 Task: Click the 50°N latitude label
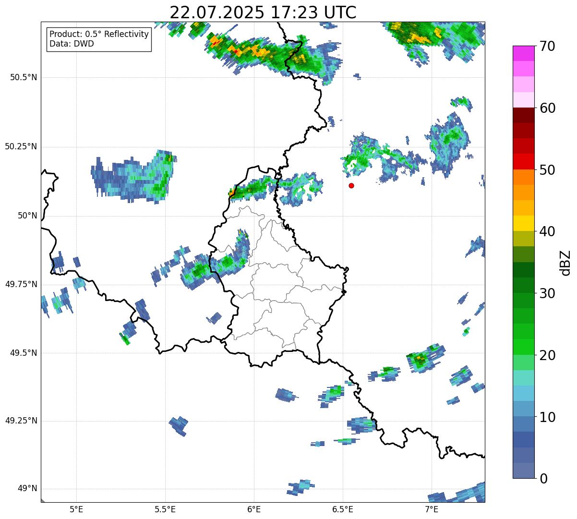pos(27,216)
